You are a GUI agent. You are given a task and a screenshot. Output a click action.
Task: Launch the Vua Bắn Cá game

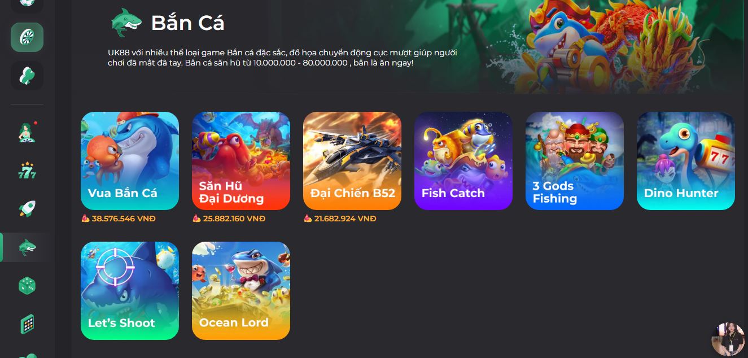(x=130, y=161)
